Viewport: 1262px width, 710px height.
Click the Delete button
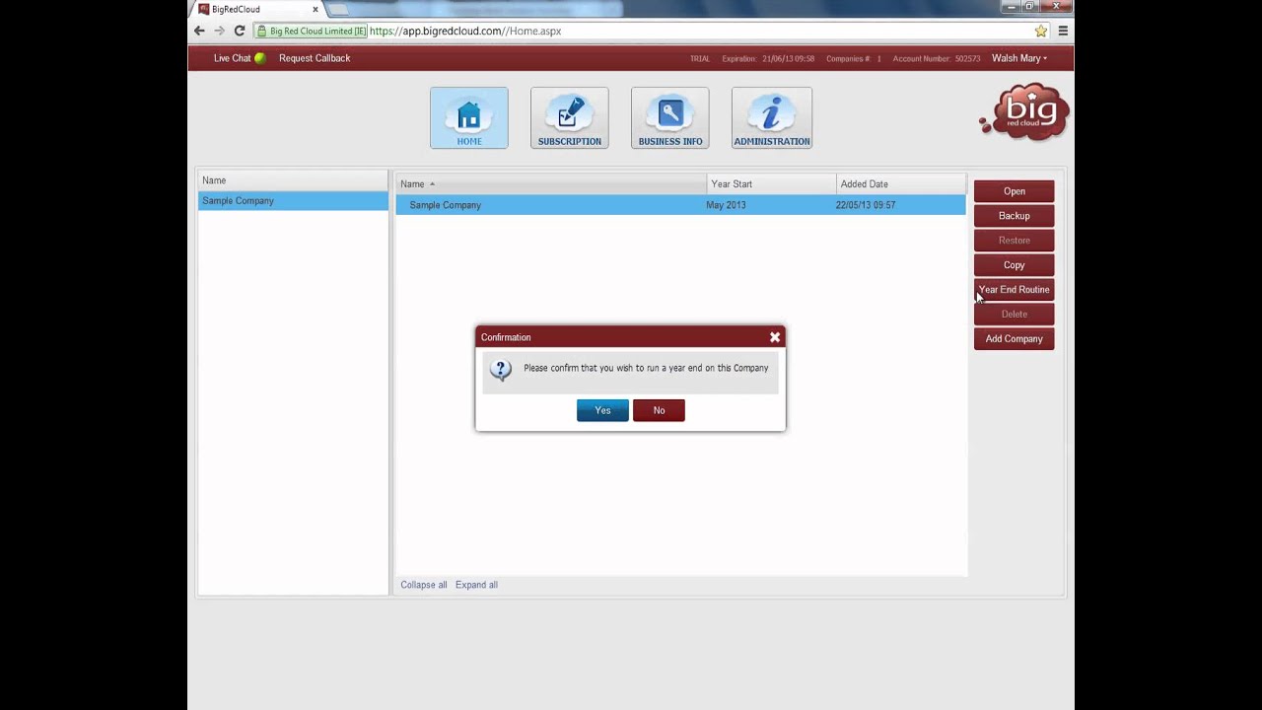pyautogui.click(x=1015, y=315)
